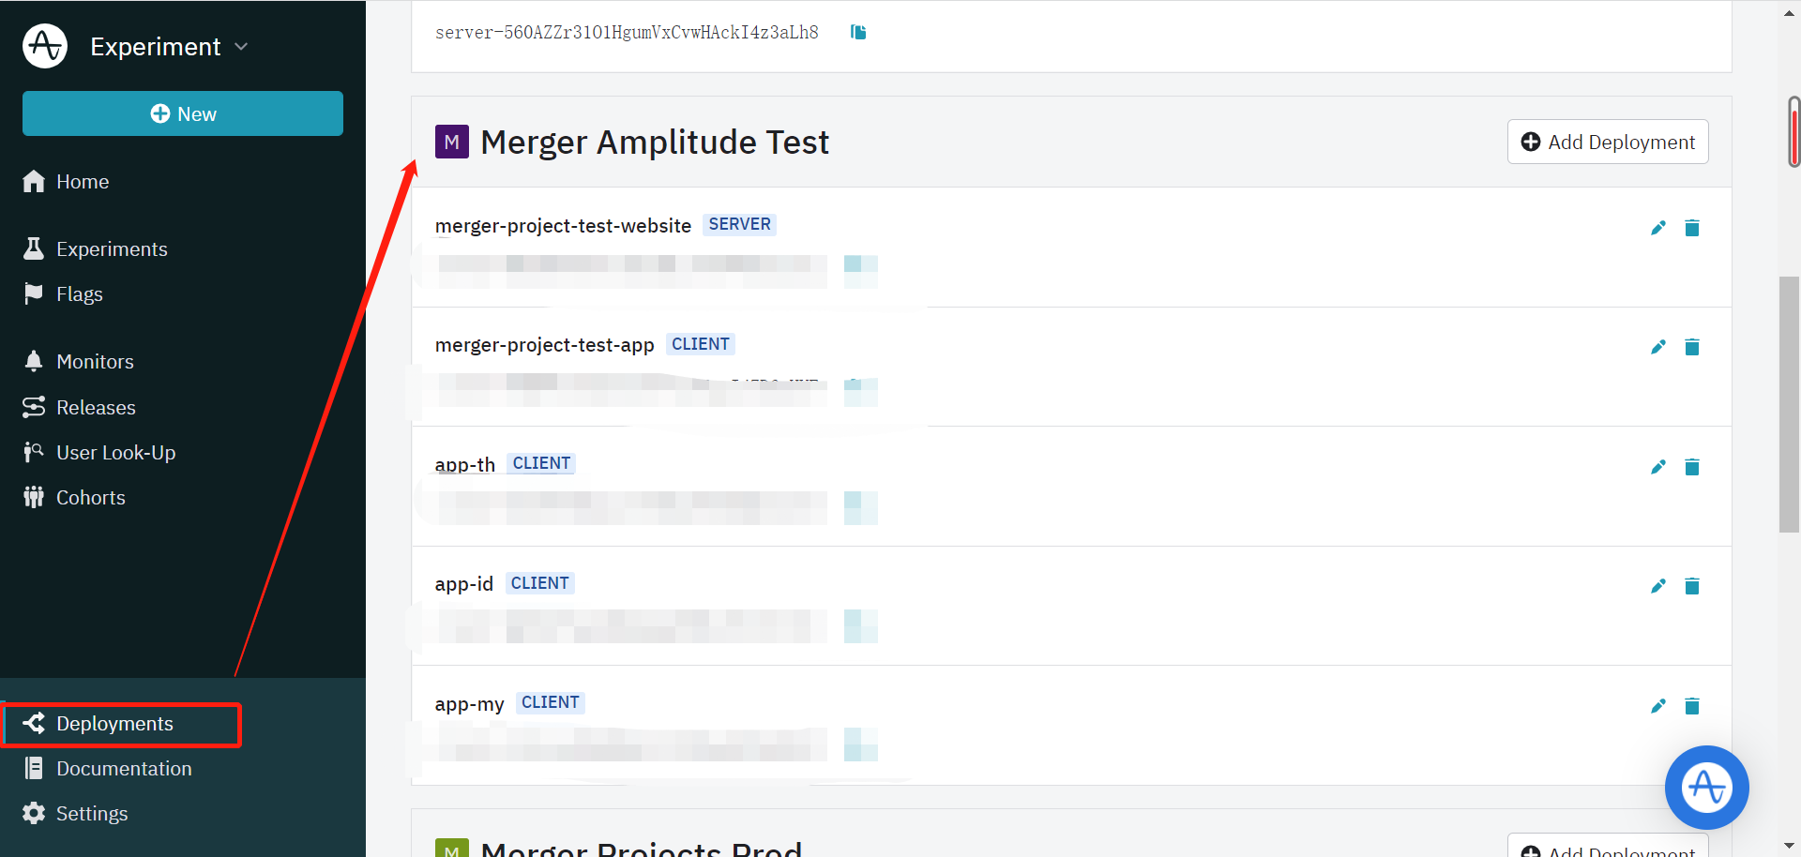Click the merger-project-test-app deployment name
Screen dimensions: 1801x857
545,345
